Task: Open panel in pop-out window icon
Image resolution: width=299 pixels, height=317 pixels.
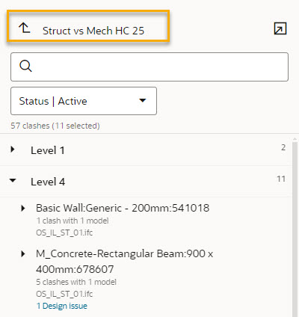Action: 280,28
